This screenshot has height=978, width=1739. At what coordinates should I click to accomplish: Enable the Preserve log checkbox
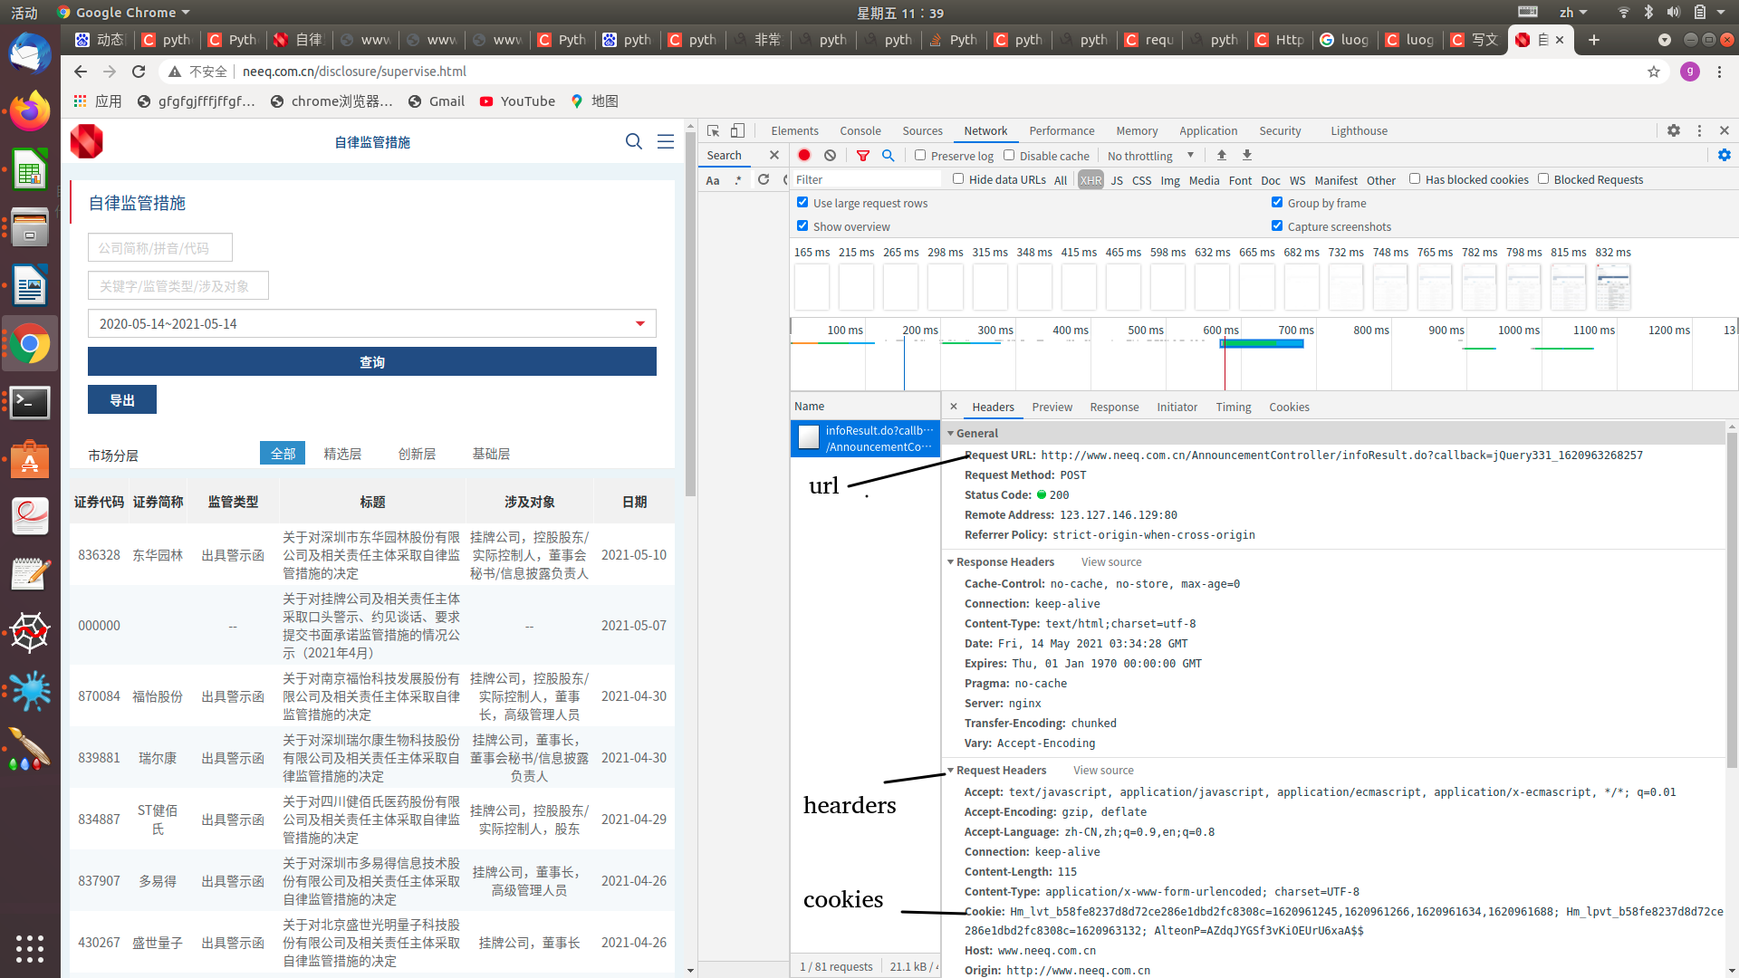(x=920, y=156)
